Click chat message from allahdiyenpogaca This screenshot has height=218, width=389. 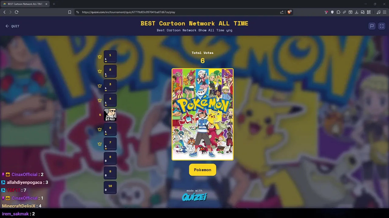point(25,182)
